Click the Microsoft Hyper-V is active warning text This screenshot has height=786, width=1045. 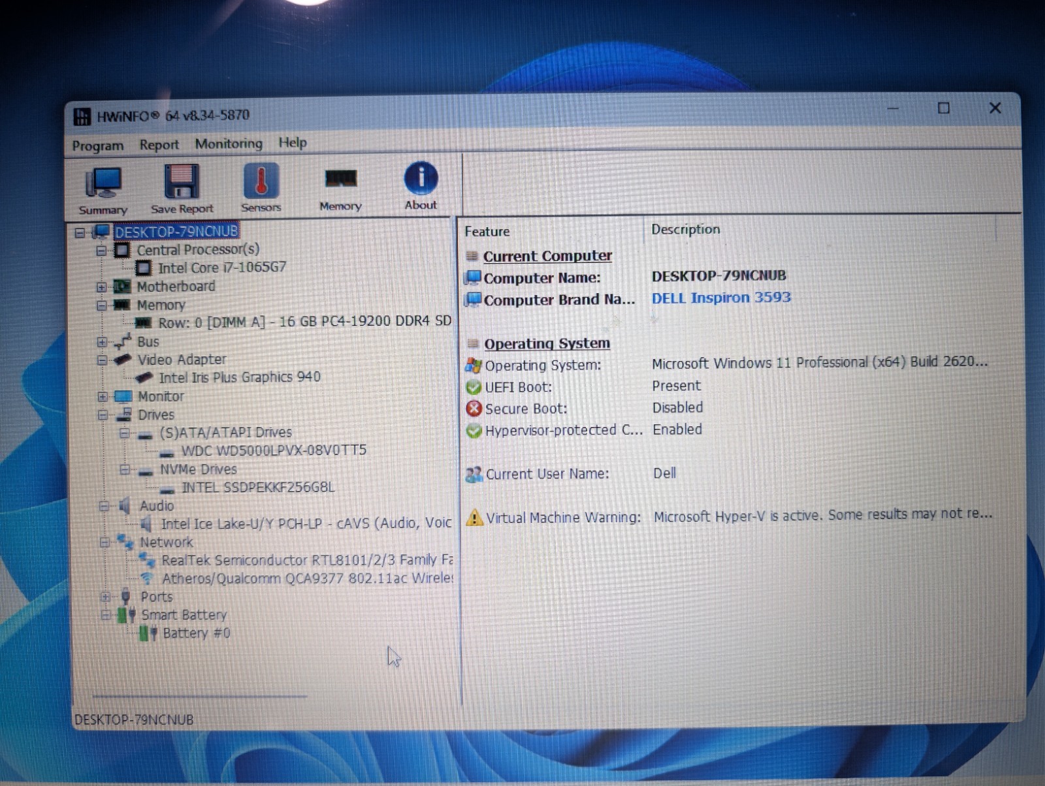(x=823, y=515)
